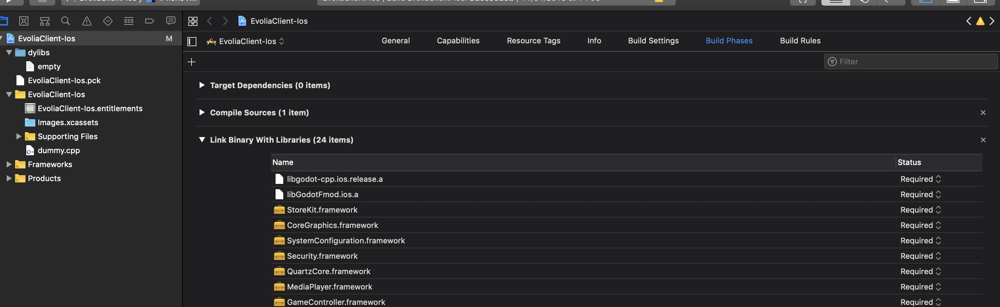Click EvoliaClient-Ios project in the jump bar
1000x307 pixels.
pos(273,21)
